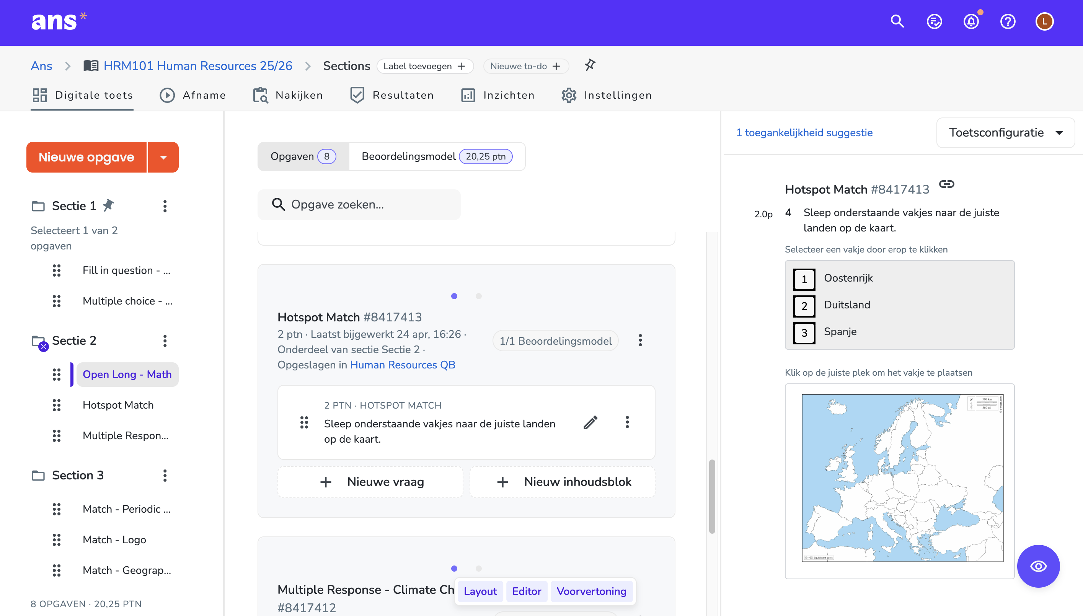The image size is (1083, 616).
Task: Click the course book icon in breadcrumb
Action: pos(91,65)
